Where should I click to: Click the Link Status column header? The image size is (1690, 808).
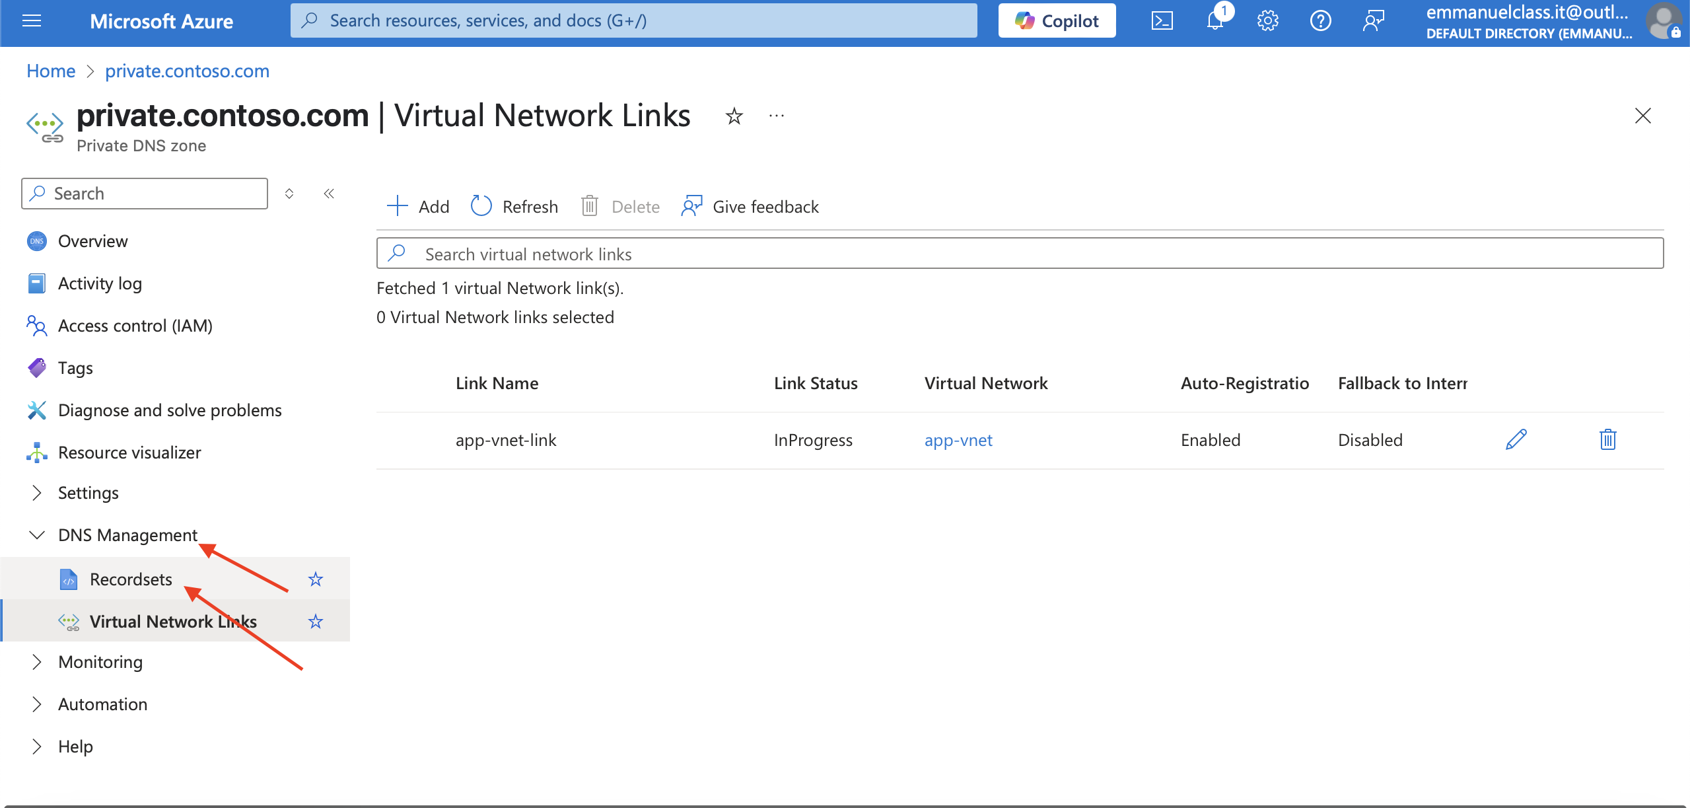click(x=816, y=383)
